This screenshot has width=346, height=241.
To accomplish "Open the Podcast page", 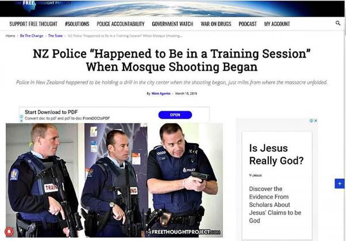I will tap(248, 24).
